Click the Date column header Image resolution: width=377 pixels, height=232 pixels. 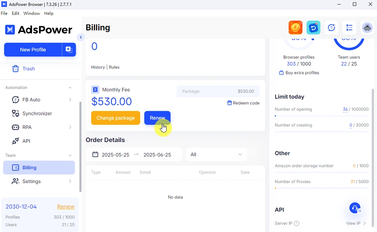click(245, 172)
